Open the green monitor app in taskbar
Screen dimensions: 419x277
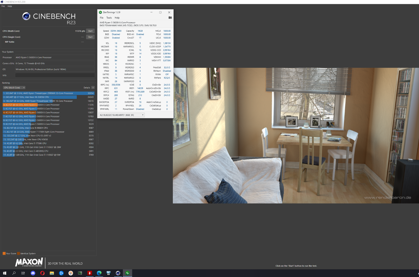(x=80, y=273)
